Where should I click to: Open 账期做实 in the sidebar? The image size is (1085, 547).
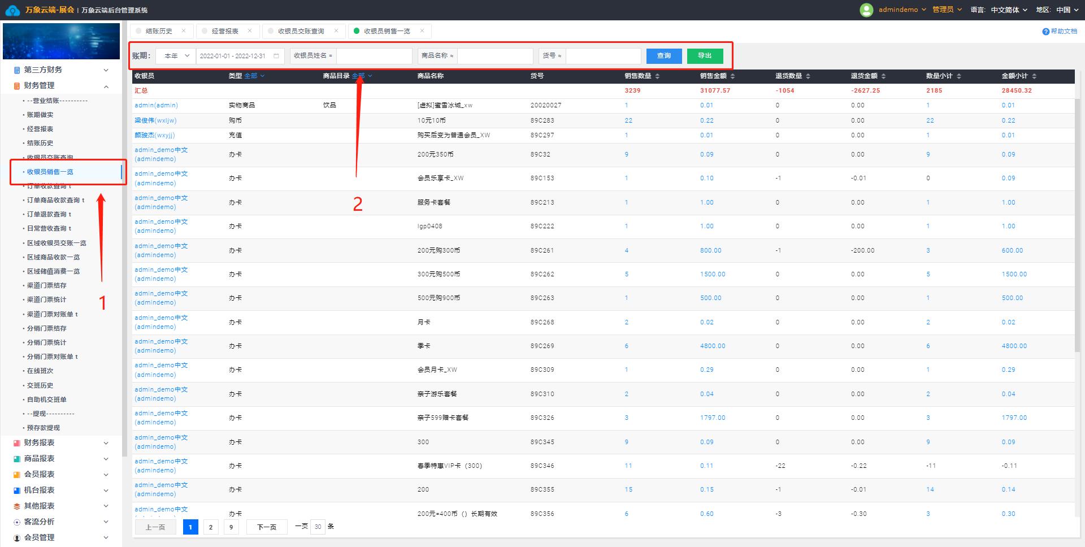[40, 115]
